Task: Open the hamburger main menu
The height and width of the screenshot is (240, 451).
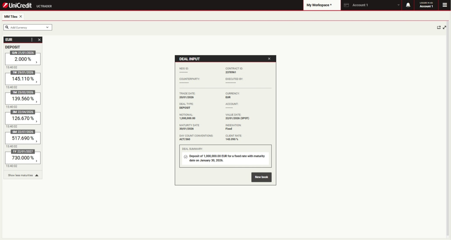Action: [445, 5]
